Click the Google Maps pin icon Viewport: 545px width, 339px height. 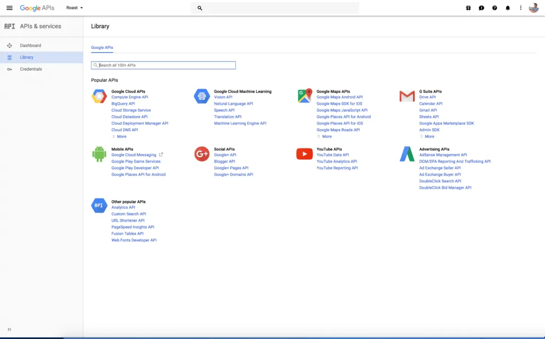pos(304,96)
